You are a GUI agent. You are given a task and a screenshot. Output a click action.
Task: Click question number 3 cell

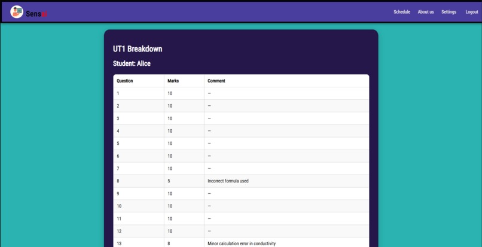(x=139, y=118)
